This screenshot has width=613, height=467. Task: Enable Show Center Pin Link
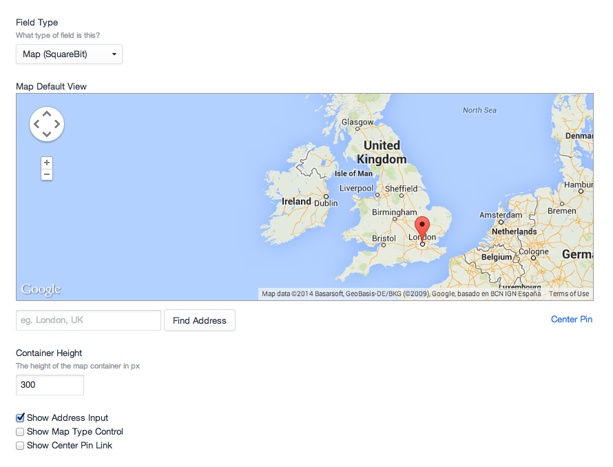[20, 446]
